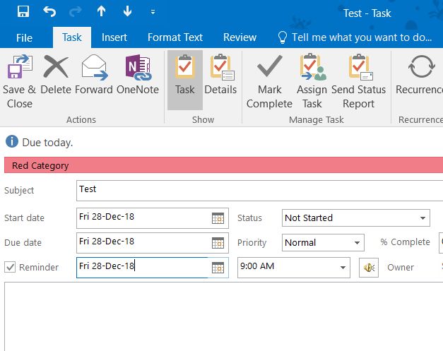Forward the task
443x351 pixels.
[94, 75]
